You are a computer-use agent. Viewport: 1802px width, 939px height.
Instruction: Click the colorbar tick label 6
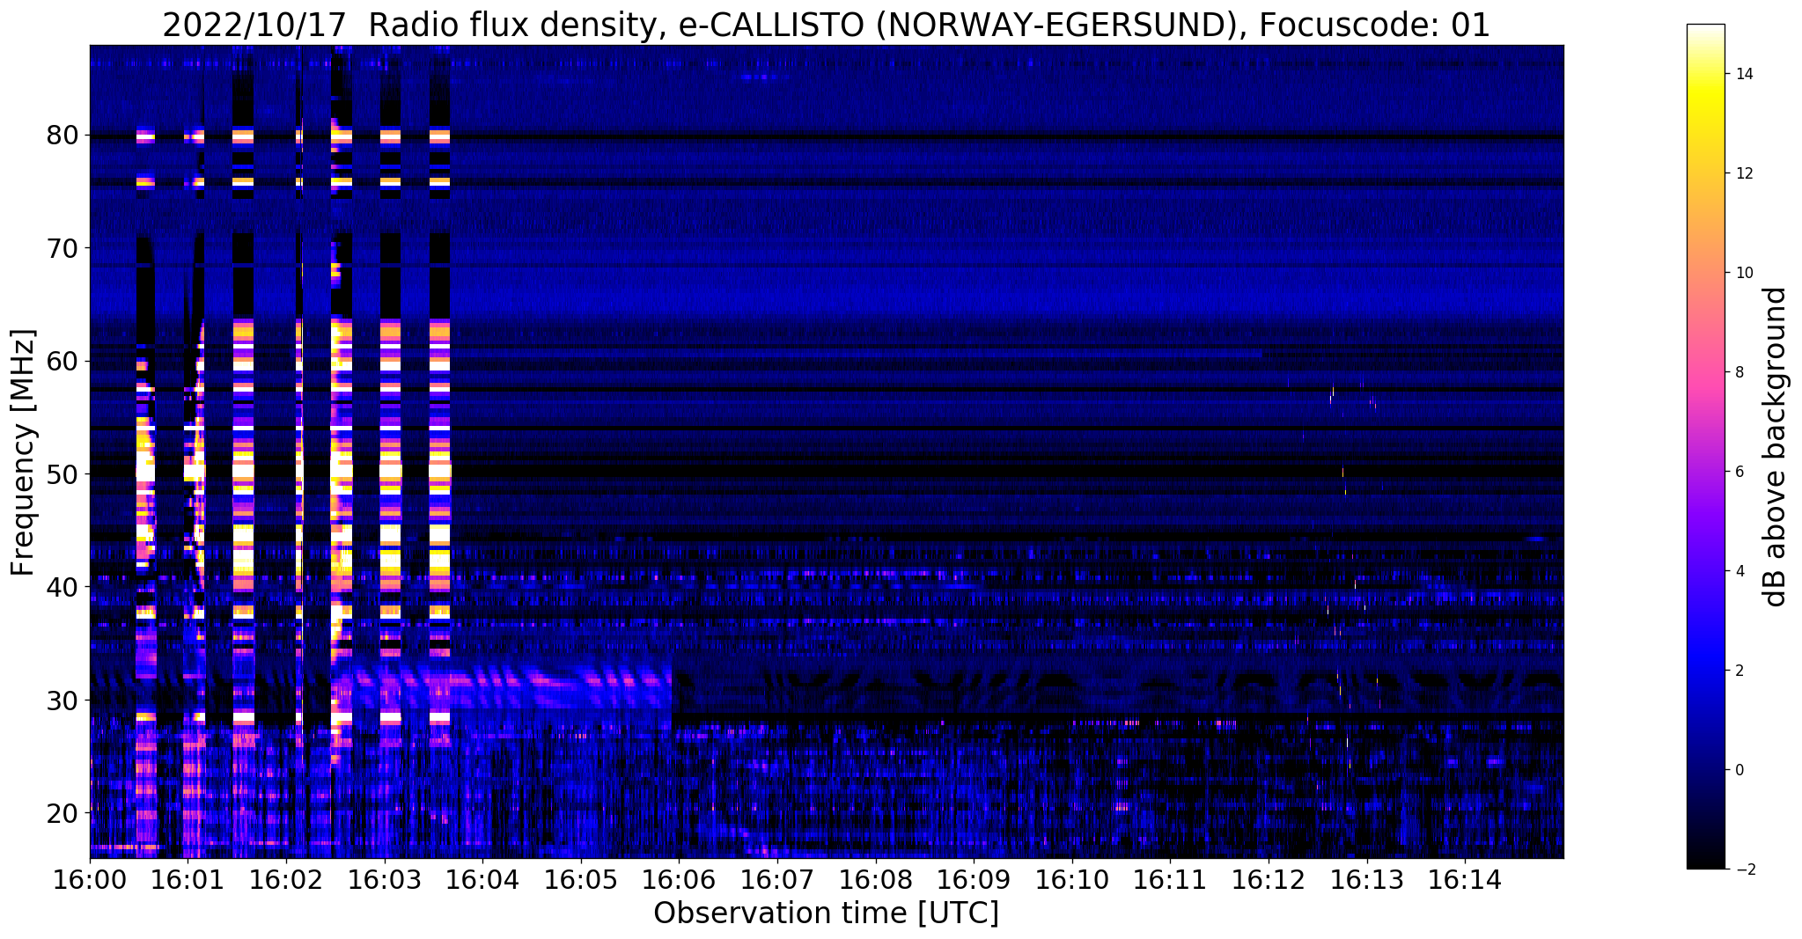(x=1738, y=472)
